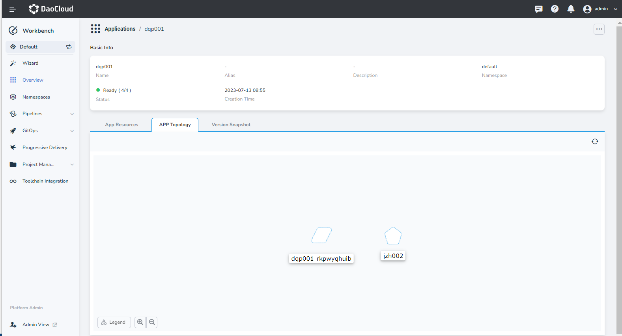Zoom in on the topology canvas
This screenshot has width=622, height=336.
click(x=140, y=322)
